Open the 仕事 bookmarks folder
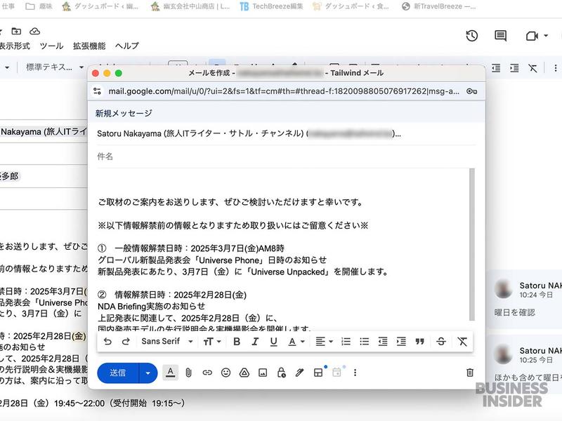 7,6
